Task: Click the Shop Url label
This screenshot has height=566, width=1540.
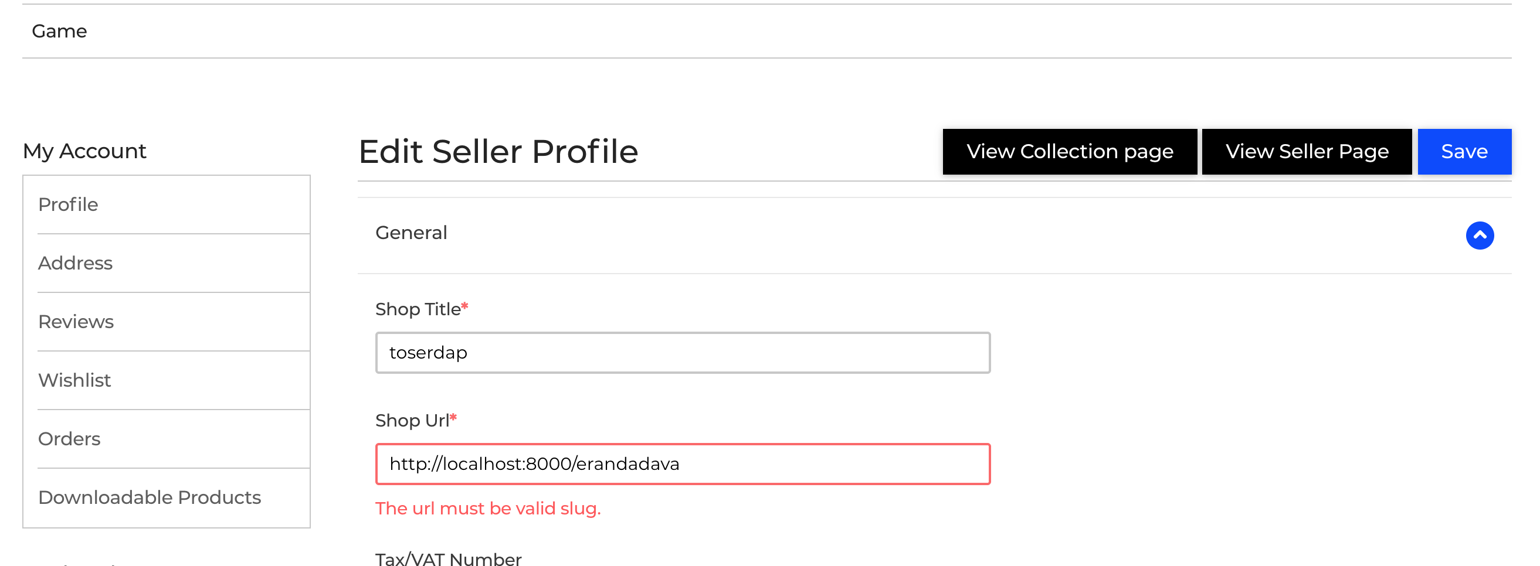Action: click(412, 420)
